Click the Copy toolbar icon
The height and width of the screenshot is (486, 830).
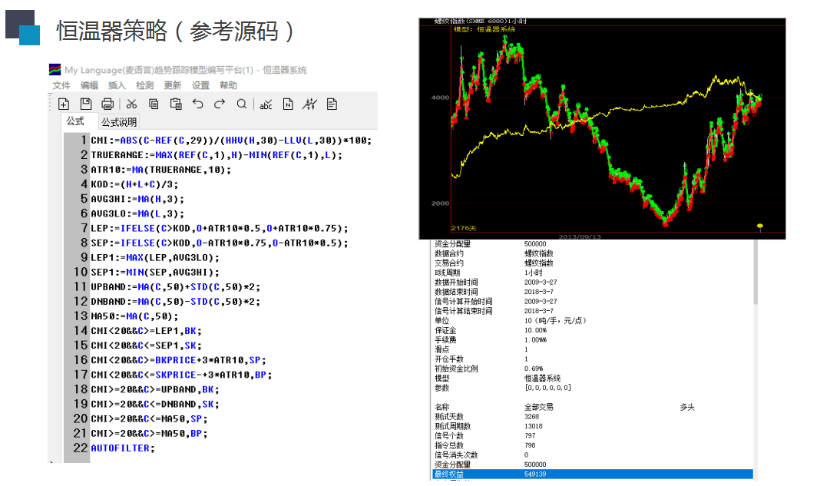click(154, 104)
